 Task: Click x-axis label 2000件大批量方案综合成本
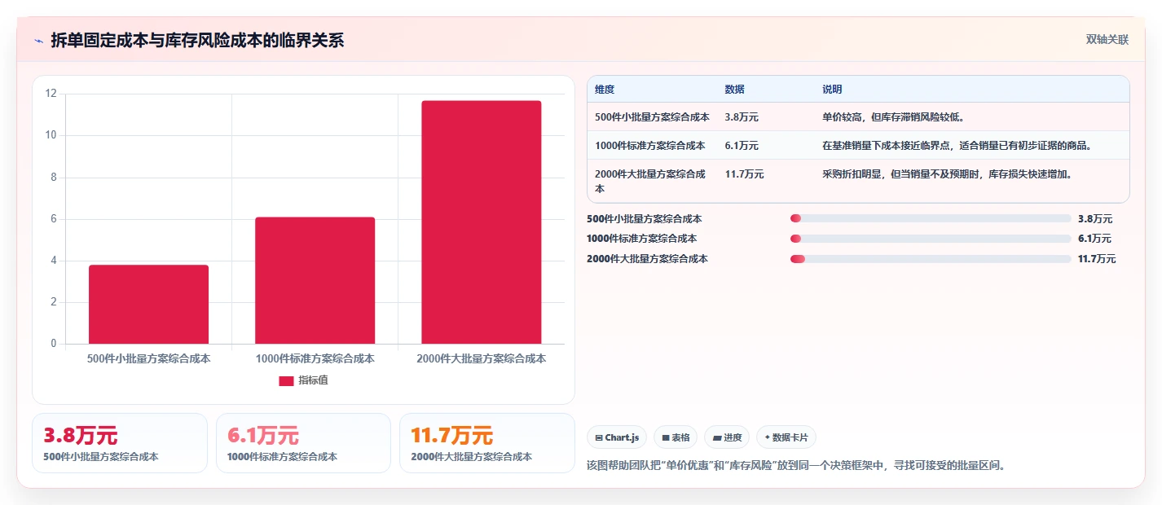(x=481, y=358)
